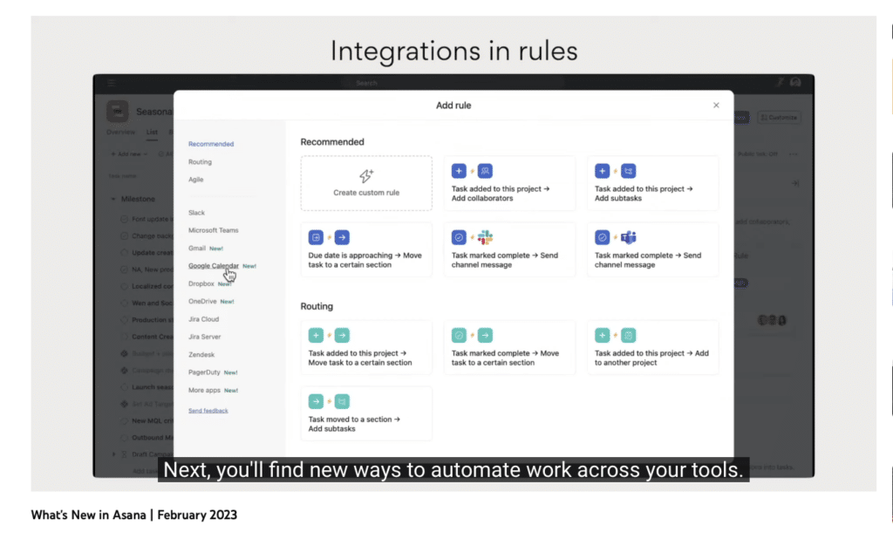Click the user avatar in the background Asana top bar
893x539 pixels.
[x=795, y=83]
